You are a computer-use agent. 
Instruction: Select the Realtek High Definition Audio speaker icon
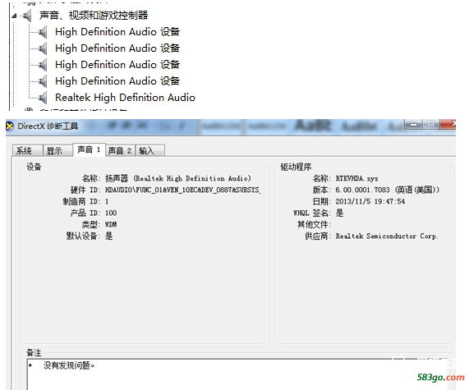pos(43,98)
